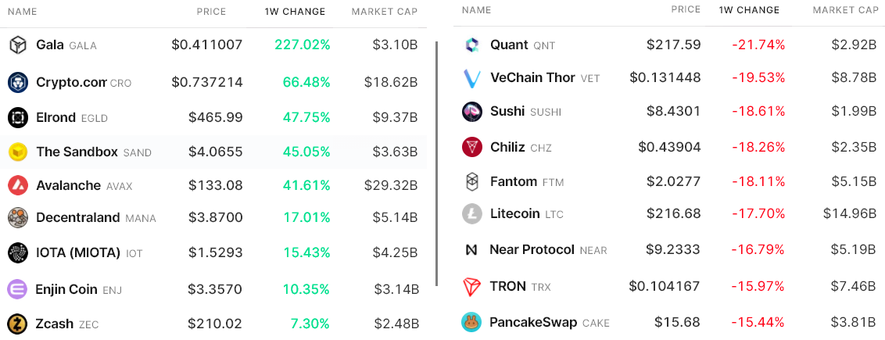This screenshot has width=885, height=340.
Task: Click the vertical scrollbar between tables
Action: (437, 163)
